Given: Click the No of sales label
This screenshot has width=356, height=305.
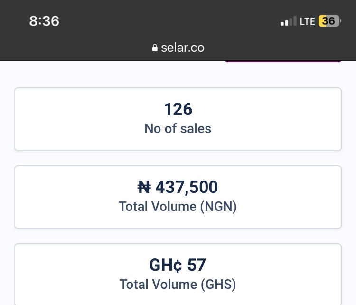Looking at the screenshot, I should coord(178,128).
